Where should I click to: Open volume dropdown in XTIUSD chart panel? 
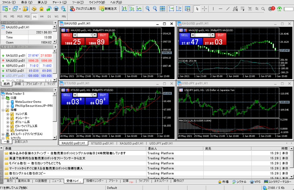[75, 95]
